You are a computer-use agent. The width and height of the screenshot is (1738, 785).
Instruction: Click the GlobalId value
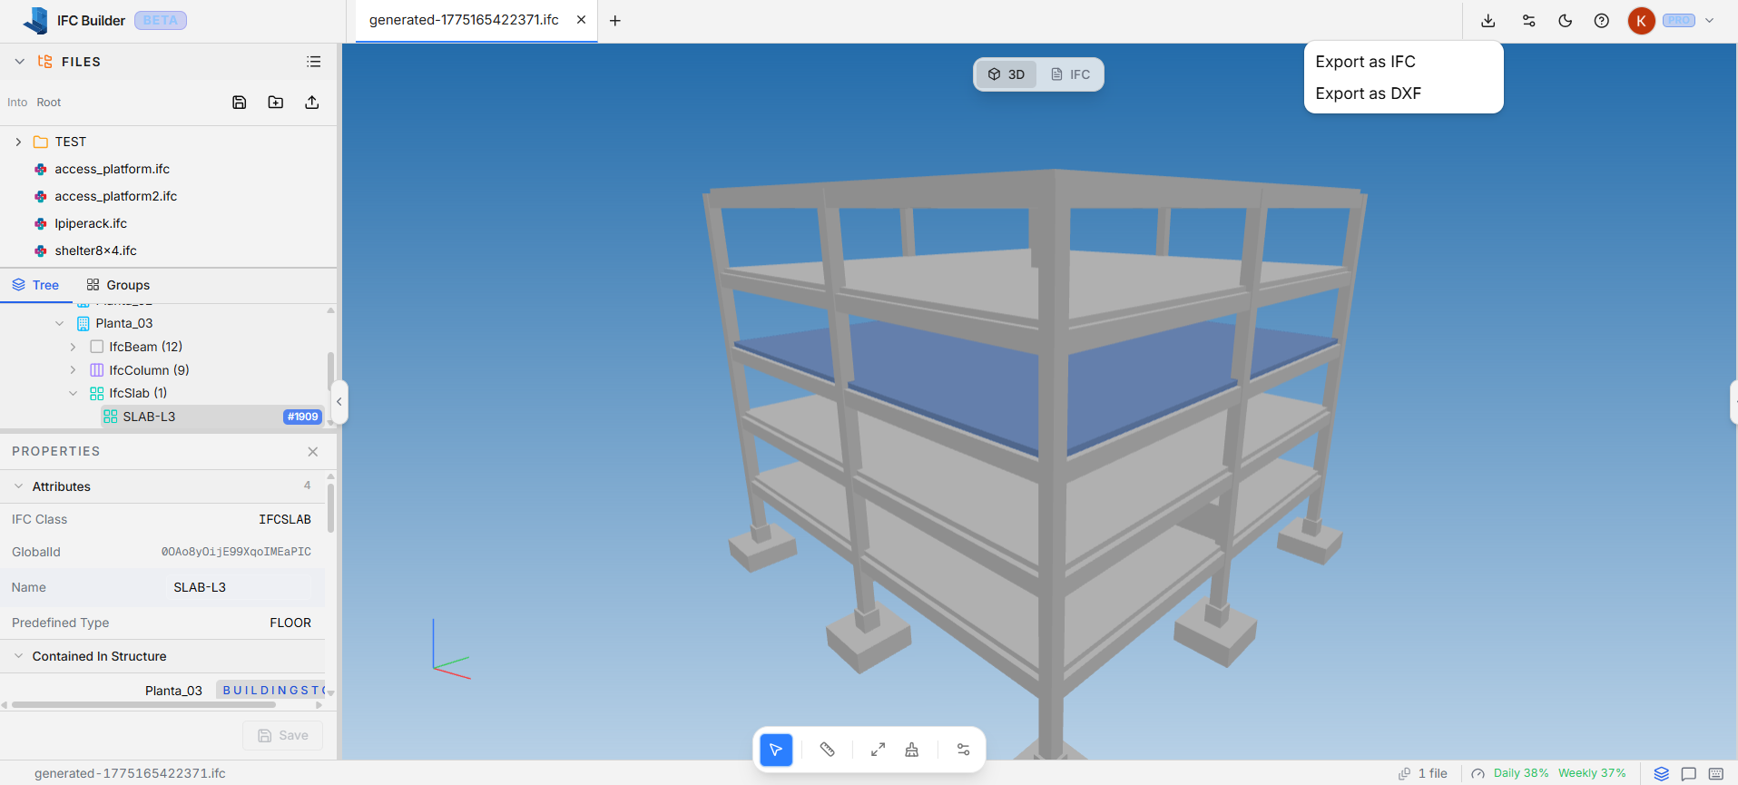point(236,552)
